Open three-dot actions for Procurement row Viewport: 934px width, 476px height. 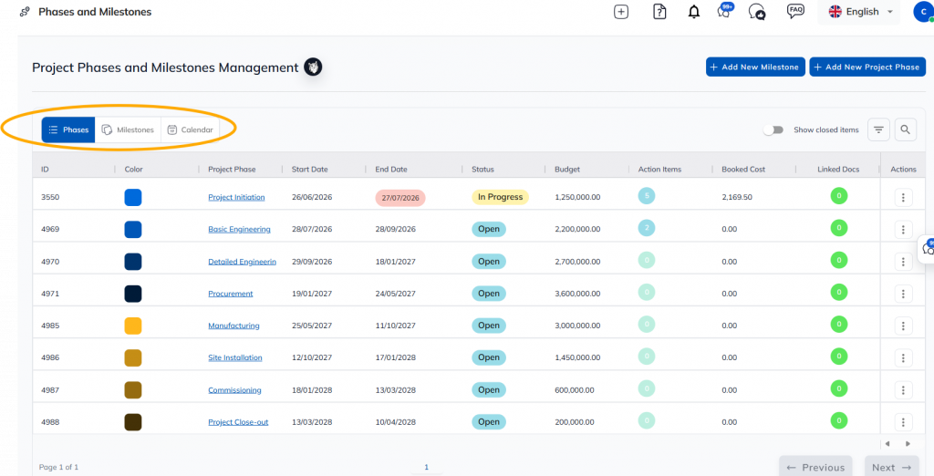(903, 294)
